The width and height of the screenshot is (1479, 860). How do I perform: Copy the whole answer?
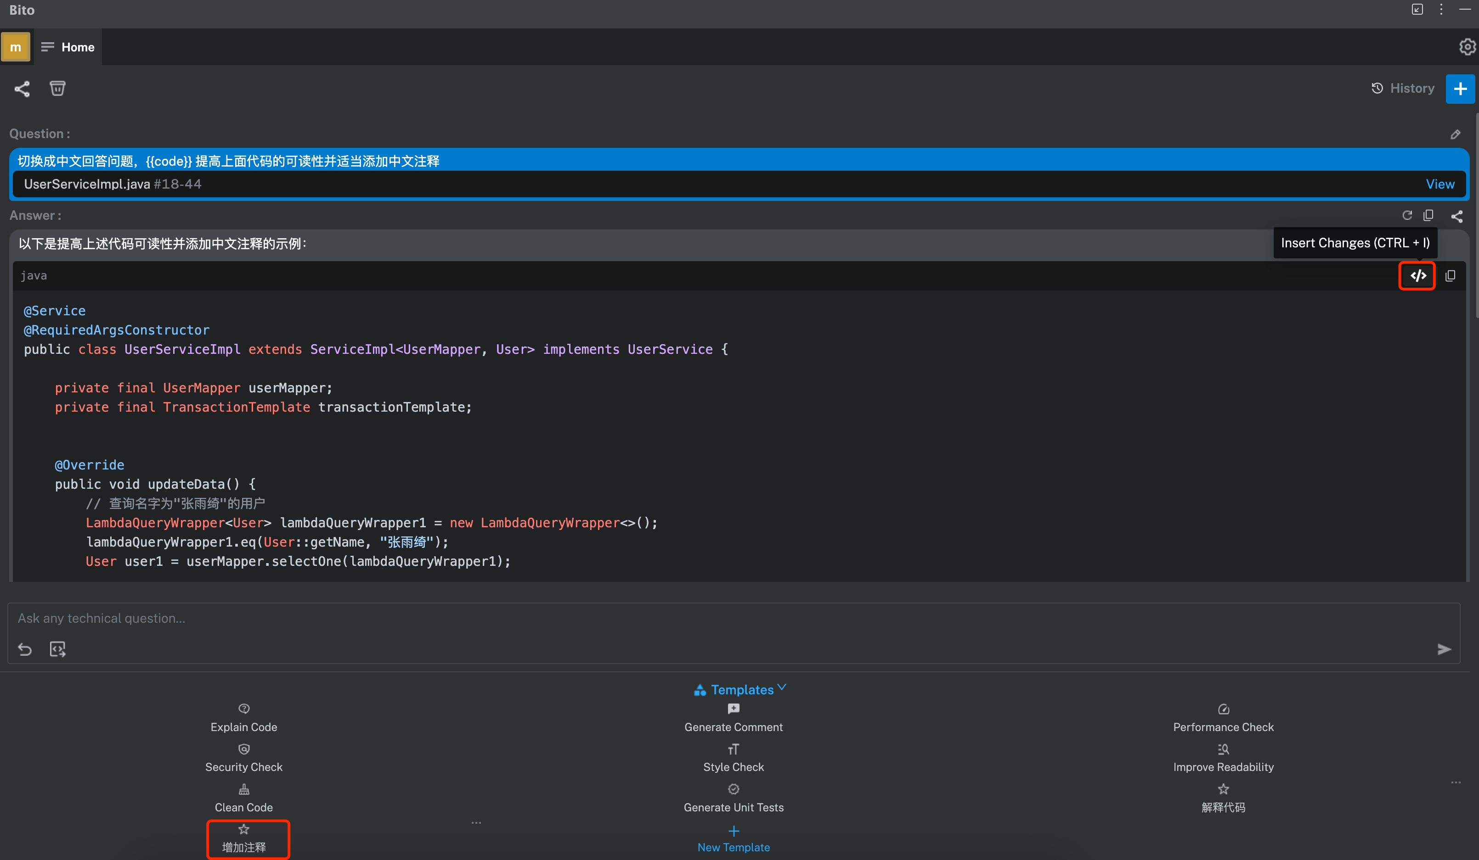click(1428, 216)
